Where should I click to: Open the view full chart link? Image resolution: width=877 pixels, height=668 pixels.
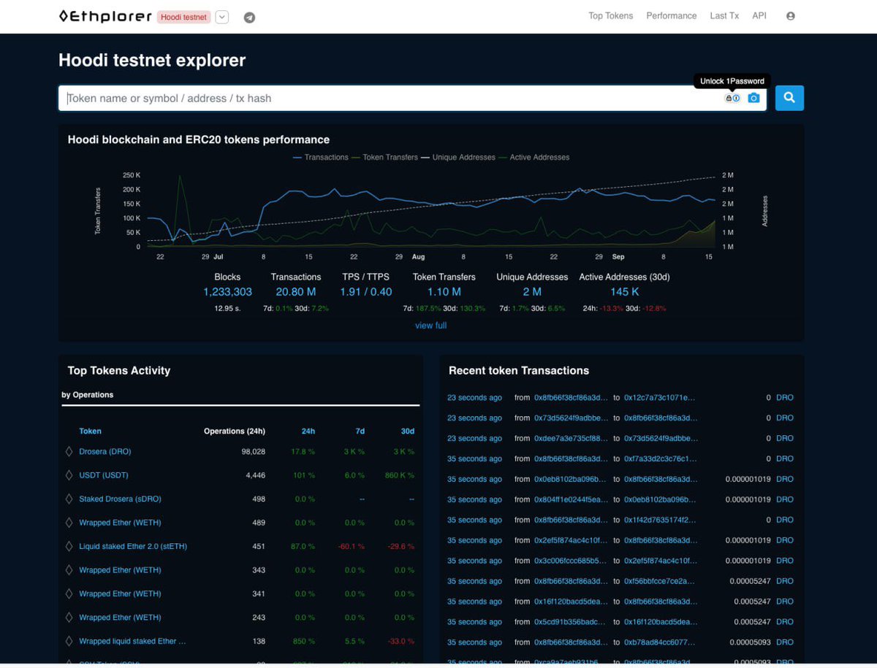(430, 326)
